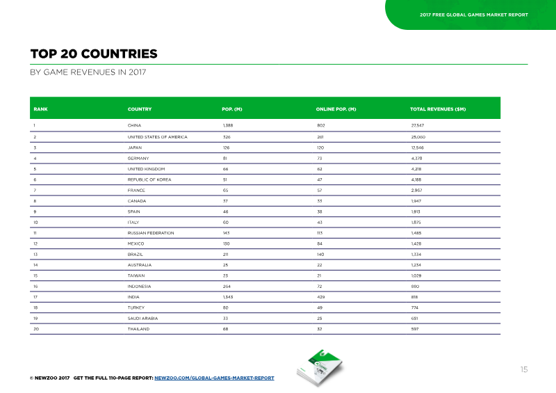Click the page number 15
Viewport: 556px width, 393px height.
tap(524, 369)
